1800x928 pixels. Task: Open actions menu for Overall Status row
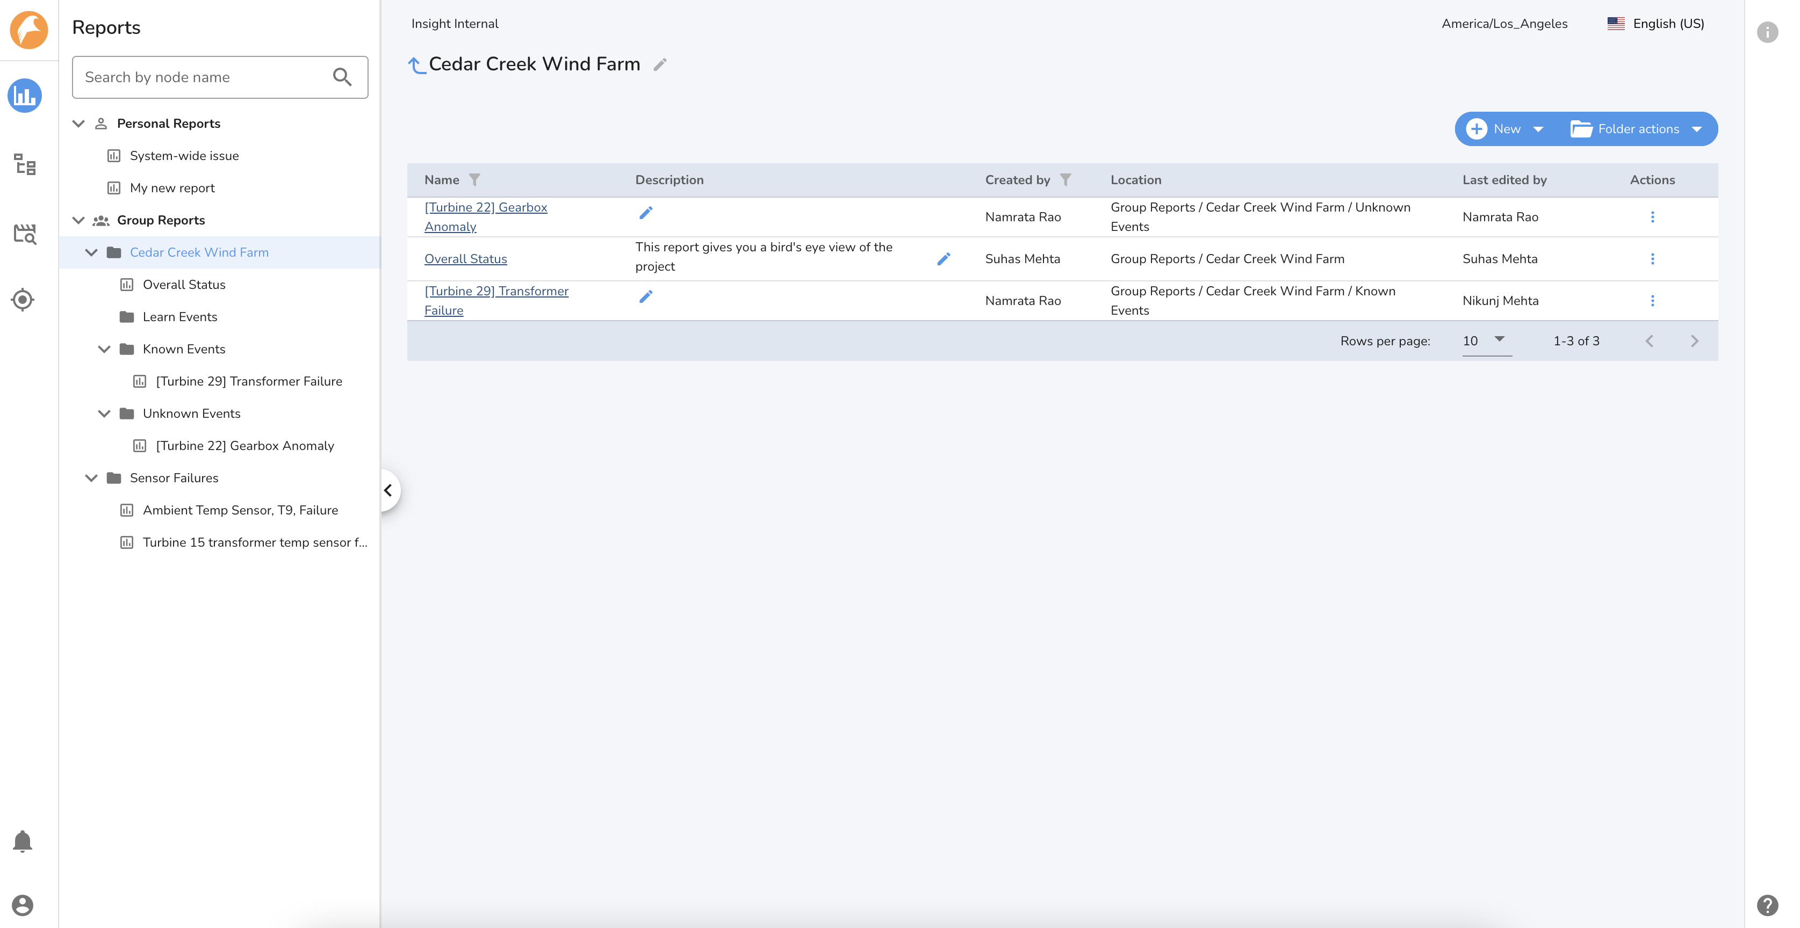(1652, 259)
